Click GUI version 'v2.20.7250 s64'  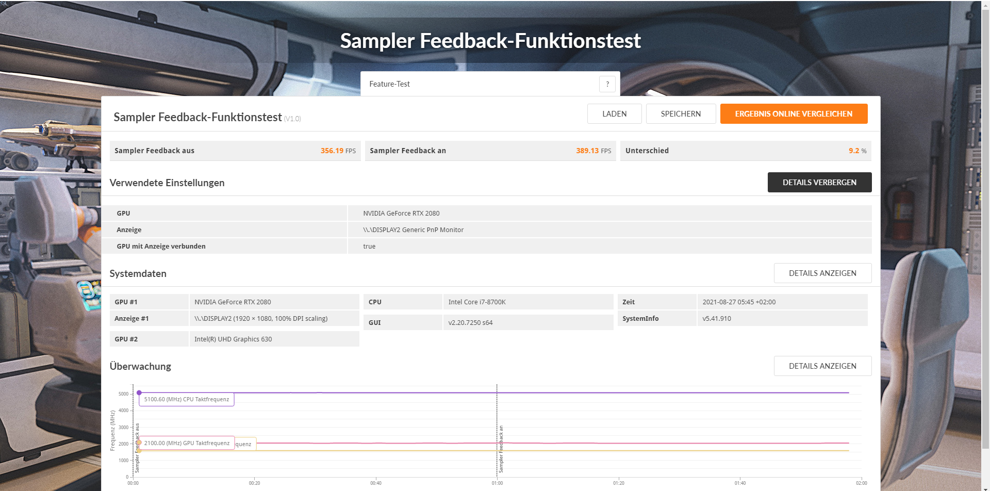(x=470, y=323)
